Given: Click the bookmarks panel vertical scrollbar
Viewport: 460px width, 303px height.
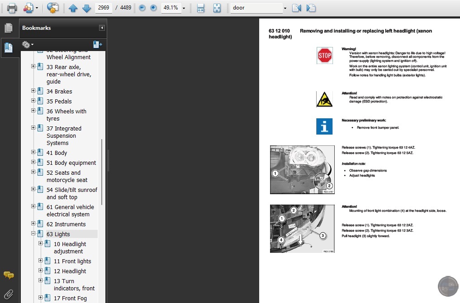Looking at the screenshot, I should click(102, 172).
